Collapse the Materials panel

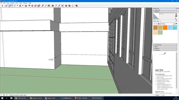(x=165, y=12)
